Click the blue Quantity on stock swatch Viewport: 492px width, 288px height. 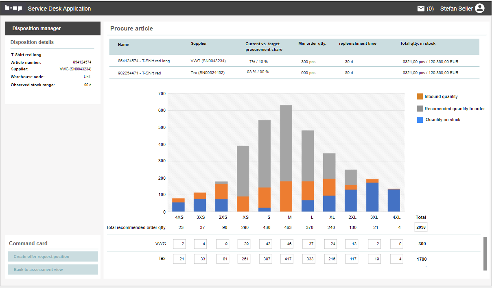(x=420, y=120)
